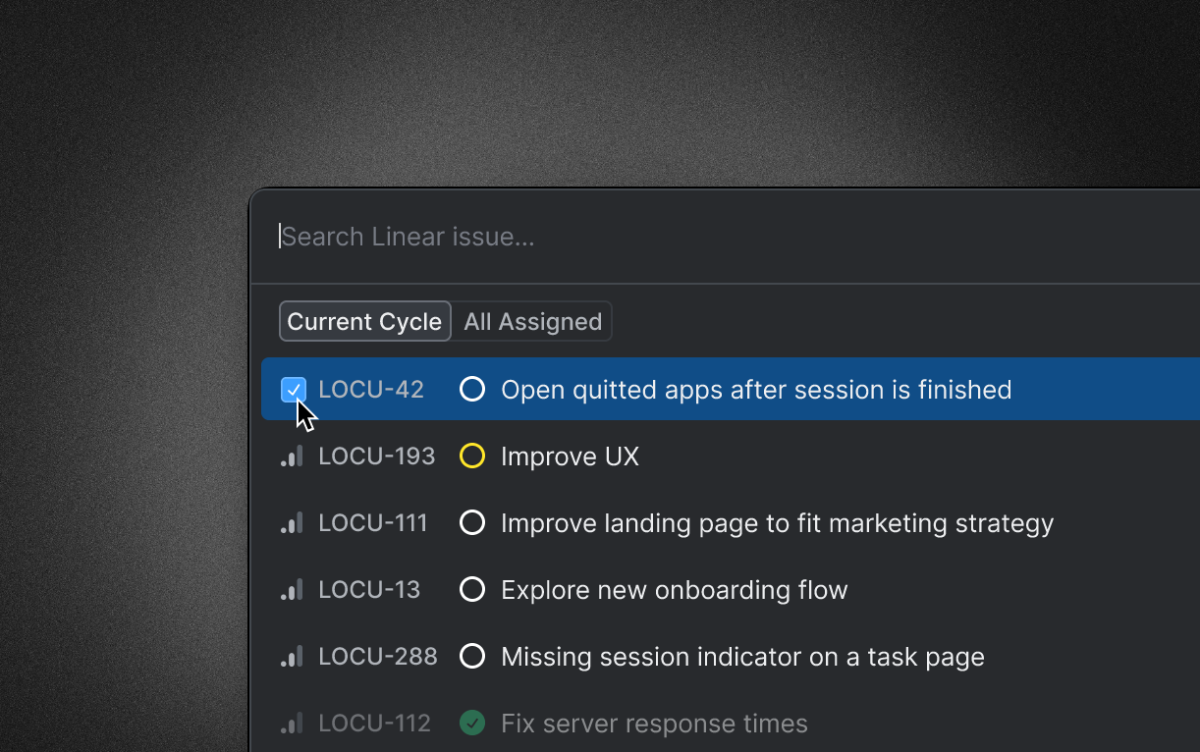
Task: Click the status circle for LOCU-288
Action: pyautogui.click(x=472, y=657)
